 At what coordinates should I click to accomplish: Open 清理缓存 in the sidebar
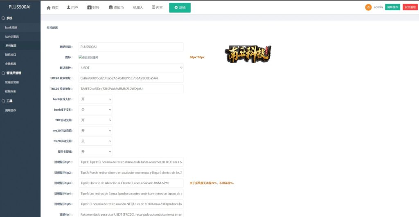[20, 111]
